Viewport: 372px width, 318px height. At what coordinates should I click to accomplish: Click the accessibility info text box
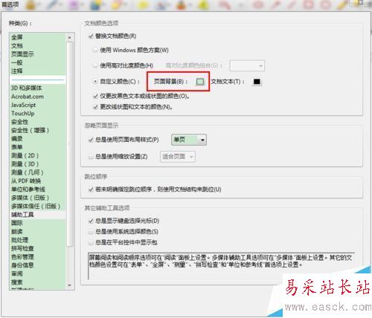coord(222,266)
